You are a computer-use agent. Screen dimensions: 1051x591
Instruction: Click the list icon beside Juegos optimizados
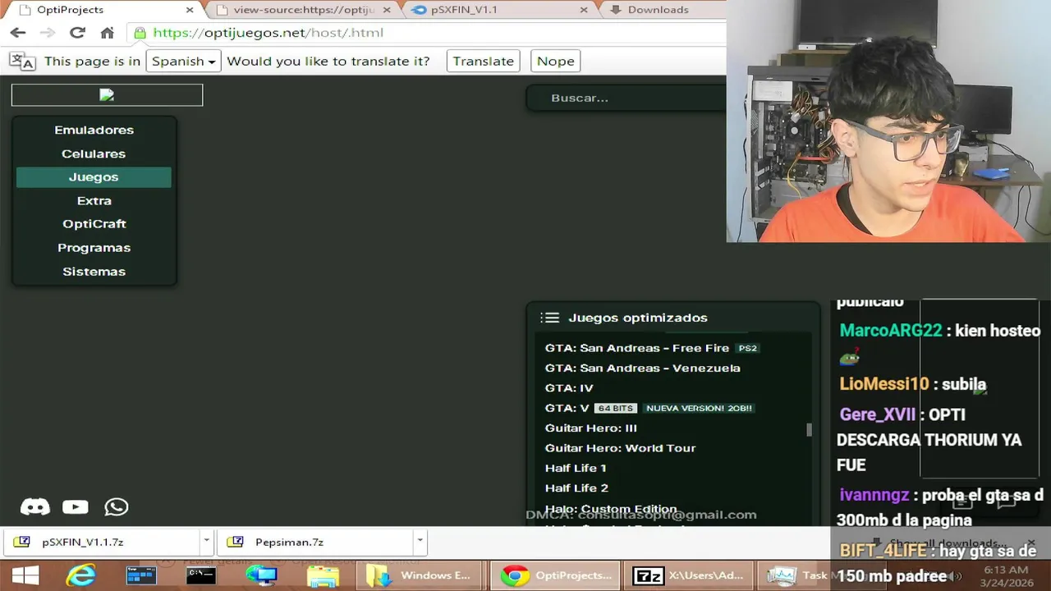[550, 318]
